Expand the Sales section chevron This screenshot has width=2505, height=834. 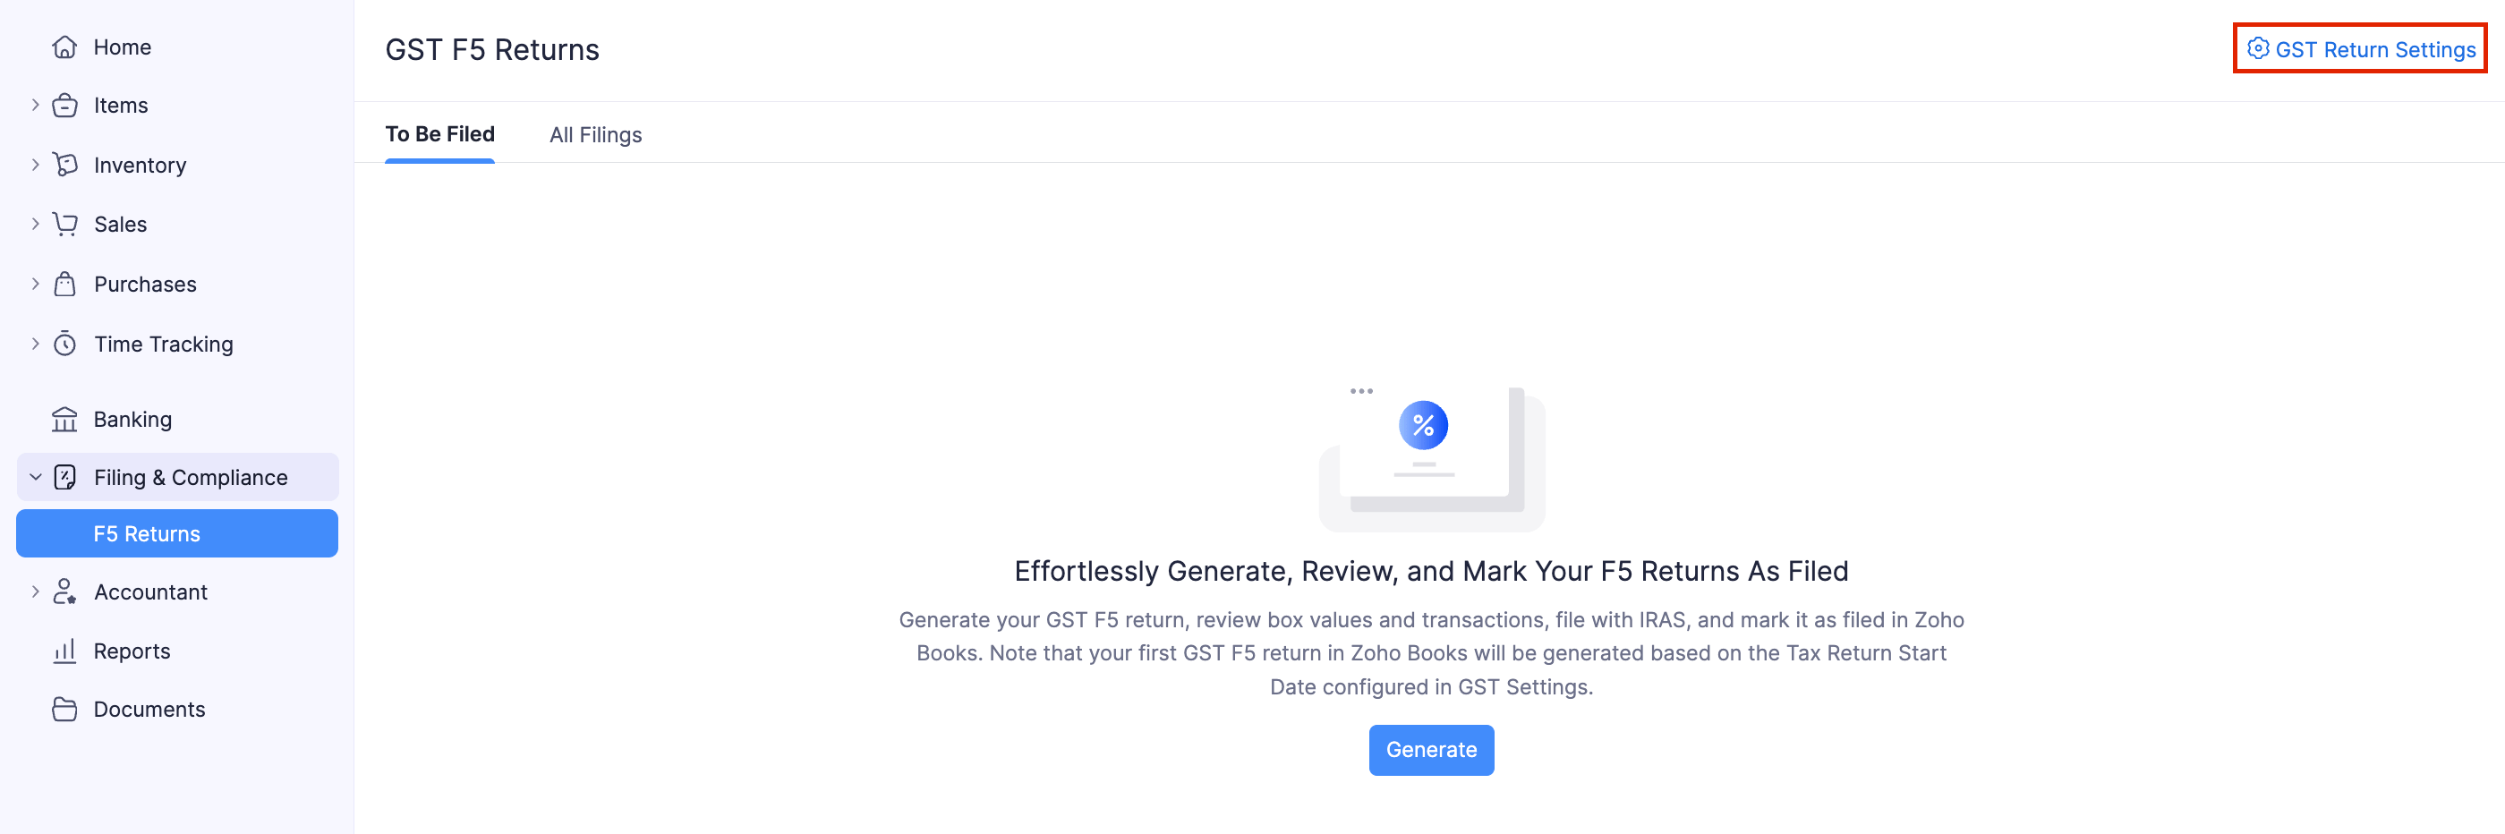coord(35,225)
